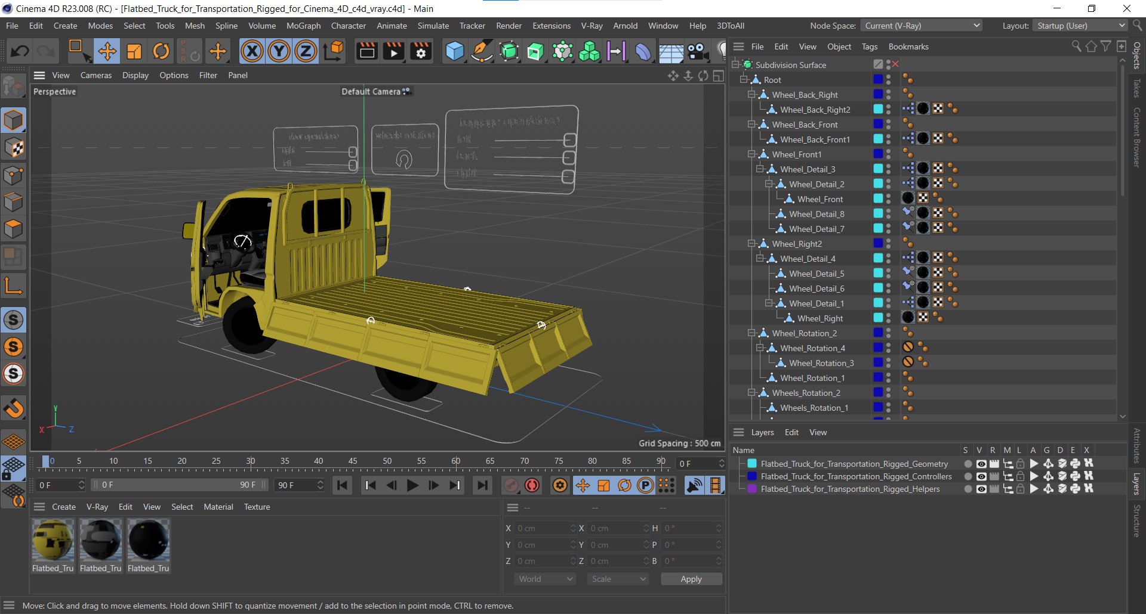Open the World coordinate system dropdown
The width and height of the screenshot is (1146, 614).
pos(545,579)
